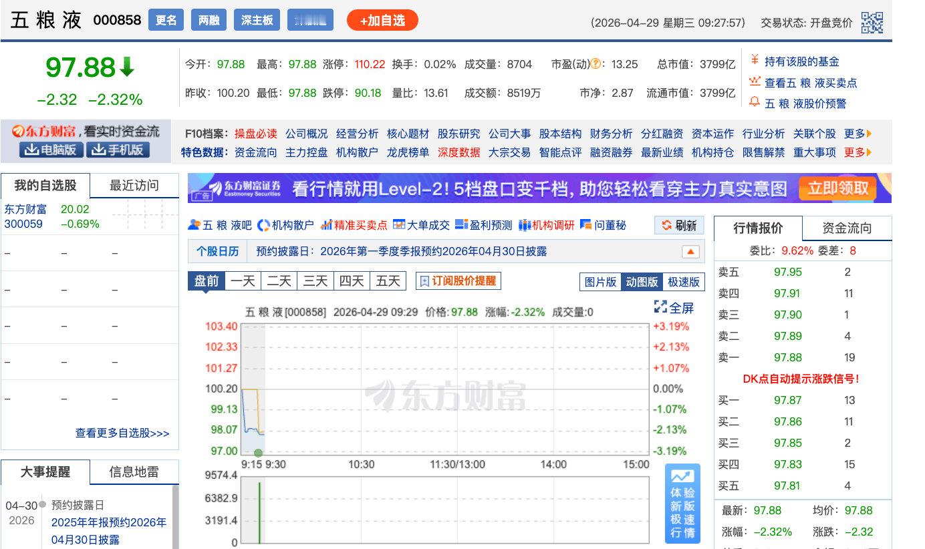Switch chart to 极速版
Image resolution: width=925 pixels, height=549 pixels.
click(x=684, y=282)
